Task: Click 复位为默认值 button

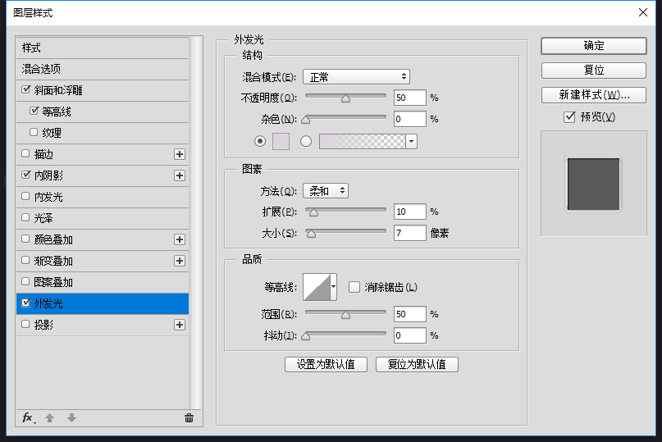Action: pyautogui.click(x=417, y=364)
